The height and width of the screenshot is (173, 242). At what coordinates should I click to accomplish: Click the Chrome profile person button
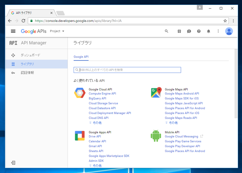200,7
